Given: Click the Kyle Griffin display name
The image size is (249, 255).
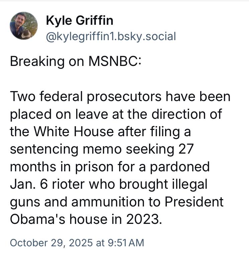Looking at the screenshot, I should click(x=79, y=21).
